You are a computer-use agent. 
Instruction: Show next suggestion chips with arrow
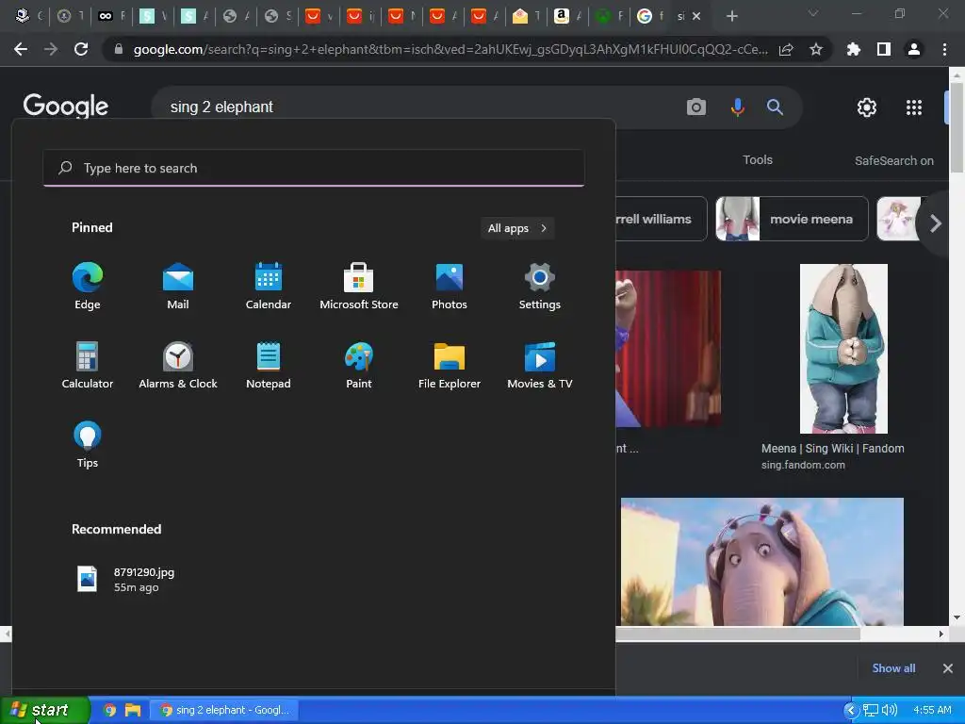tap(936, 223)
